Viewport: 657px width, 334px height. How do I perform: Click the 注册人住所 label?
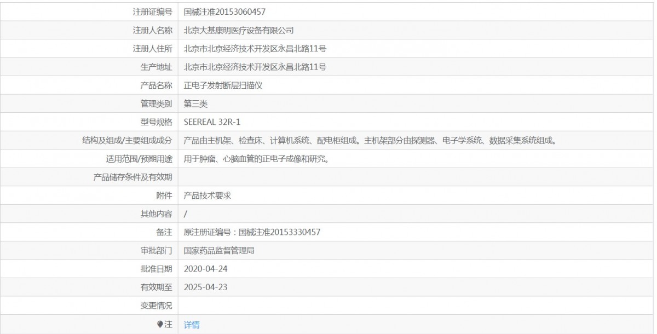(153, 49)
